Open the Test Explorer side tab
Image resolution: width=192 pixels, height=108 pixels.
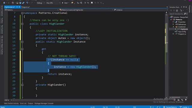2,29
